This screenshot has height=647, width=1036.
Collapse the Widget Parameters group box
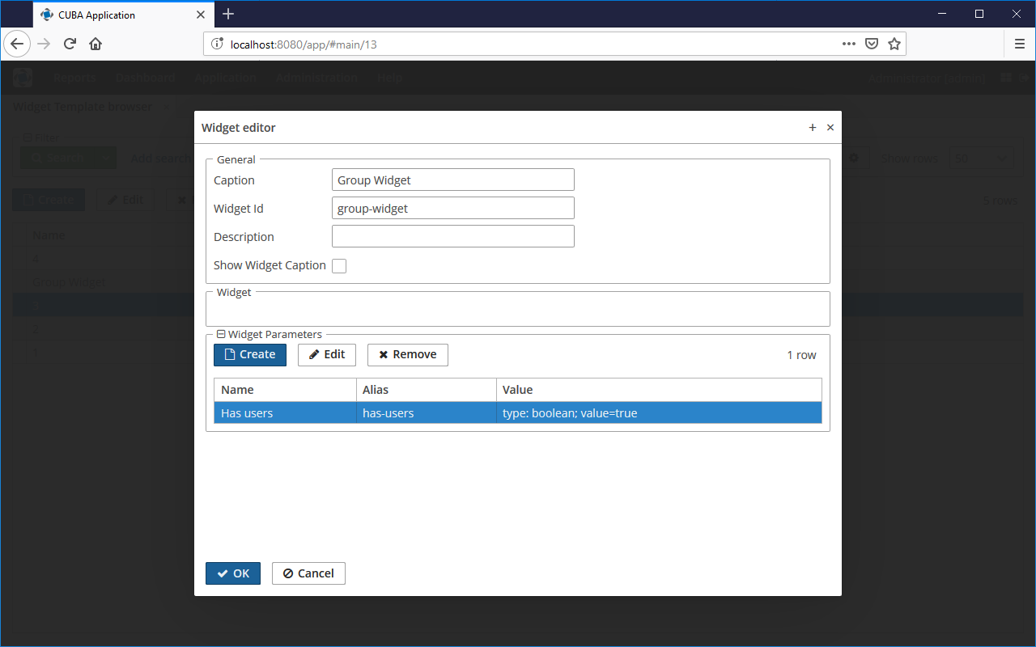[x=221, y=334]
